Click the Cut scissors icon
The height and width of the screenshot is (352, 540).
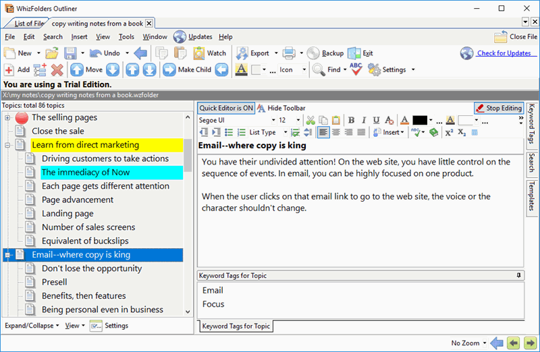(x=310, y=120)
